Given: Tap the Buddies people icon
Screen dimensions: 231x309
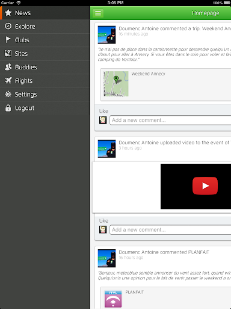Looking at the screenshot, I should 8,67.
